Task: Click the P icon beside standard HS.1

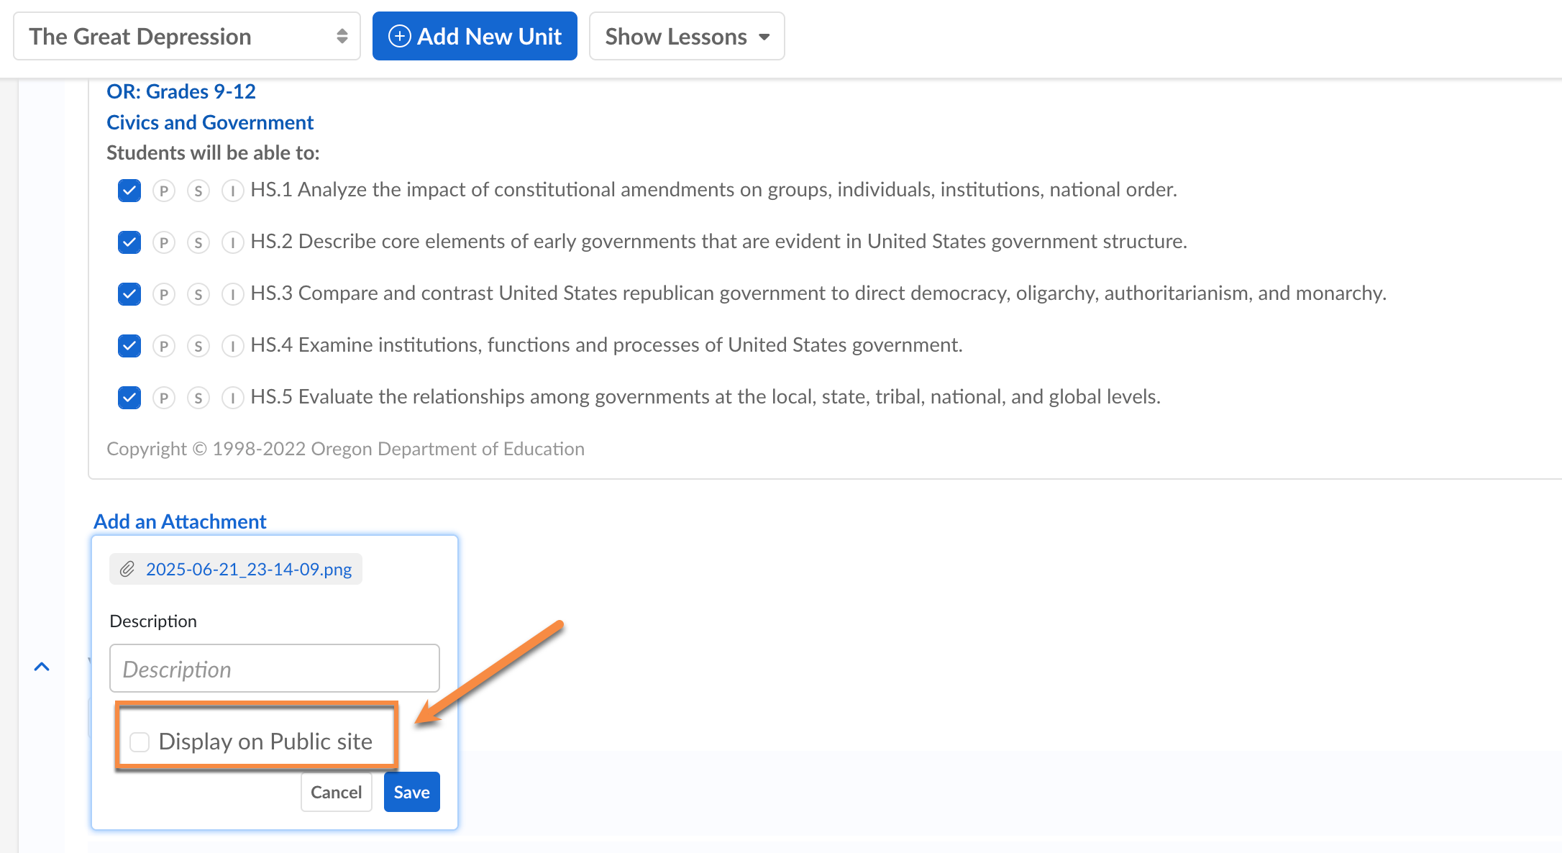Action: [164, 191]
